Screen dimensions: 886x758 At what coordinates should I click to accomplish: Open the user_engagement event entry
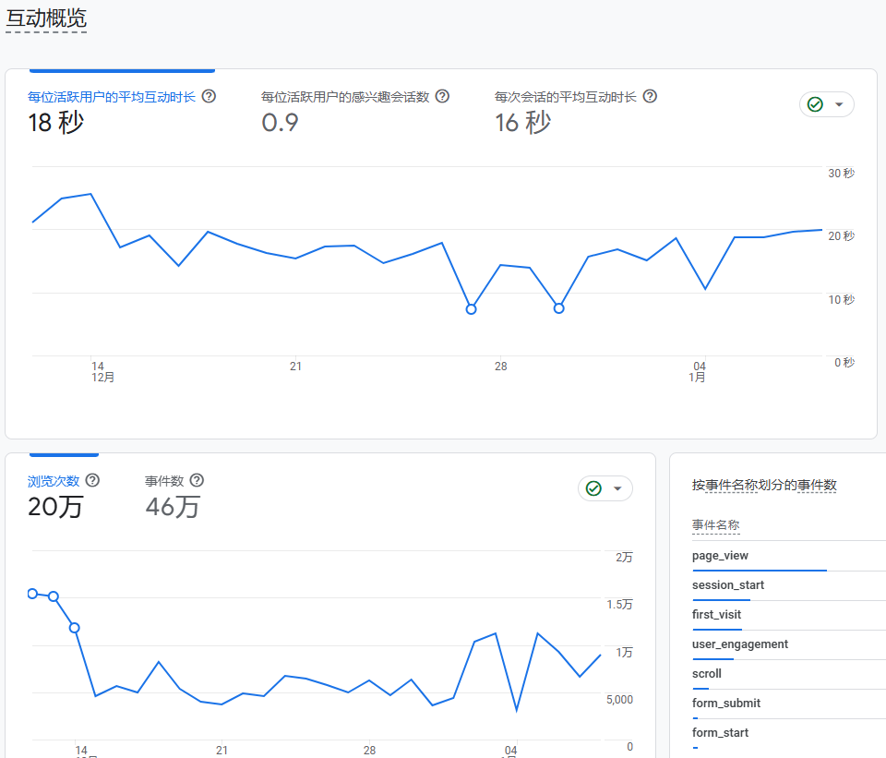739,644
